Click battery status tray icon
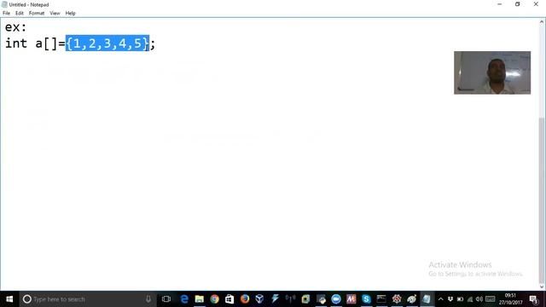The image size is (546, 307). click(460, 299)
